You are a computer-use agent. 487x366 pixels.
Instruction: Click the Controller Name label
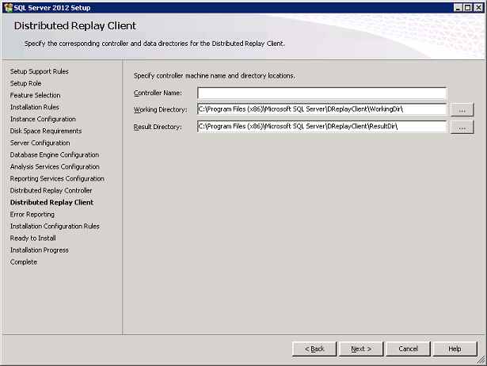(158, 93)
